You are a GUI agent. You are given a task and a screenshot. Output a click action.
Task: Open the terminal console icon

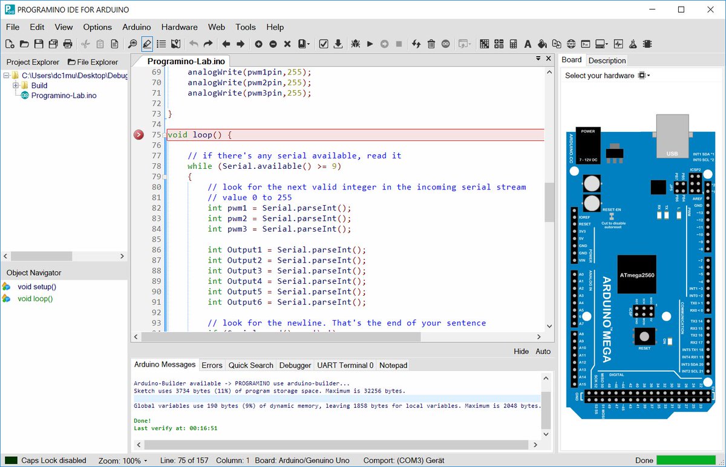tap(586, 44)
